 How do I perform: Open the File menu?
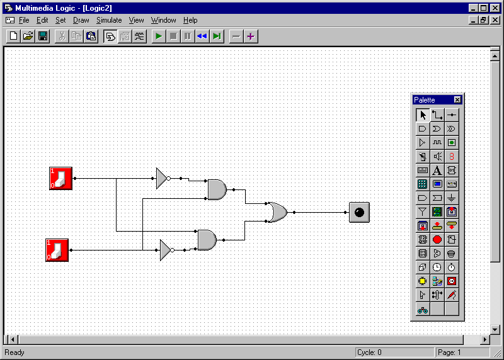pyautogui.click(x=24, y=20)
